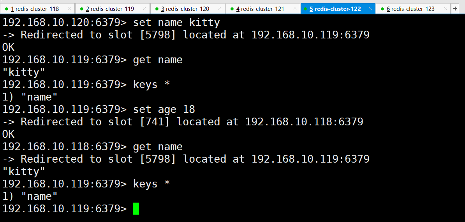Click green status dot on redis-cluster-118 tab
Viewport: 465px width, 222px height.
click(7, 9)
